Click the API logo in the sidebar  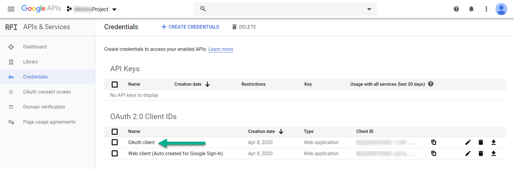(x=11, y=27)
